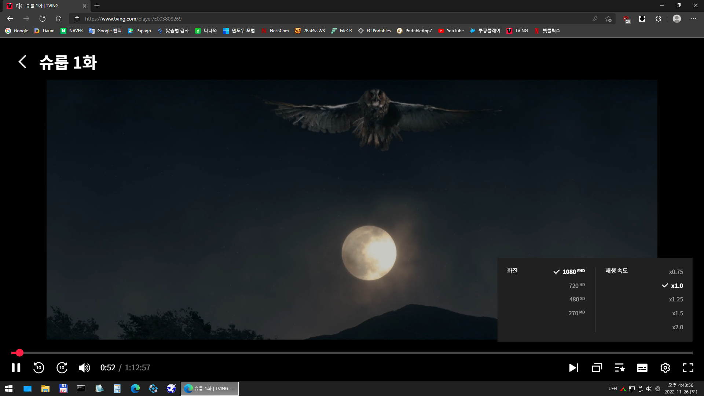This screenshot has height=396, width=704.
Task: Open the calculator taskbar icon
Action: [117, 389]
